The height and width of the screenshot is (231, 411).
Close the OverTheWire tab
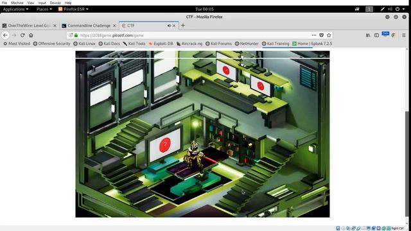point(55,26)
